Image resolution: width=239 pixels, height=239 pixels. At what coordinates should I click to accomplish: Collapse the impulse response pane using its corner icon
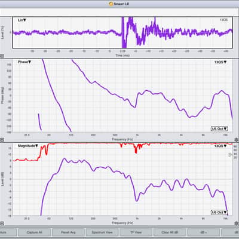tap(2, 56)
